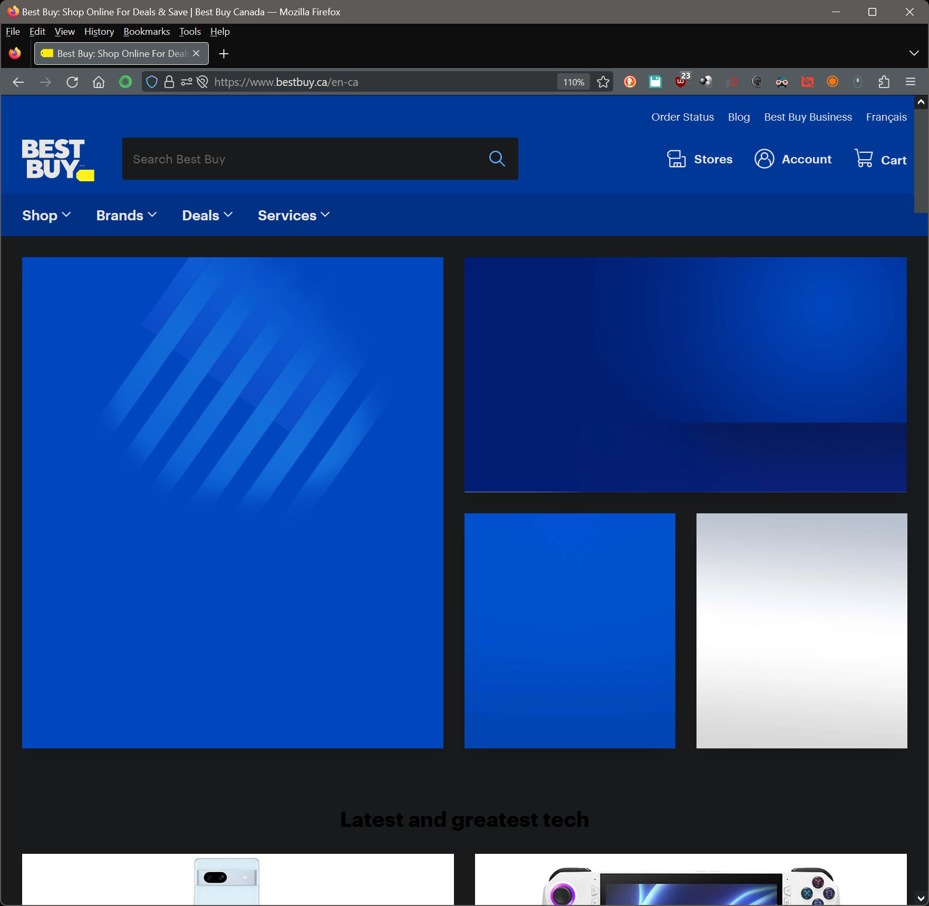Click the extension icon showing badge 23
This screenshot has width=929, height=906.
pos(680,82)
